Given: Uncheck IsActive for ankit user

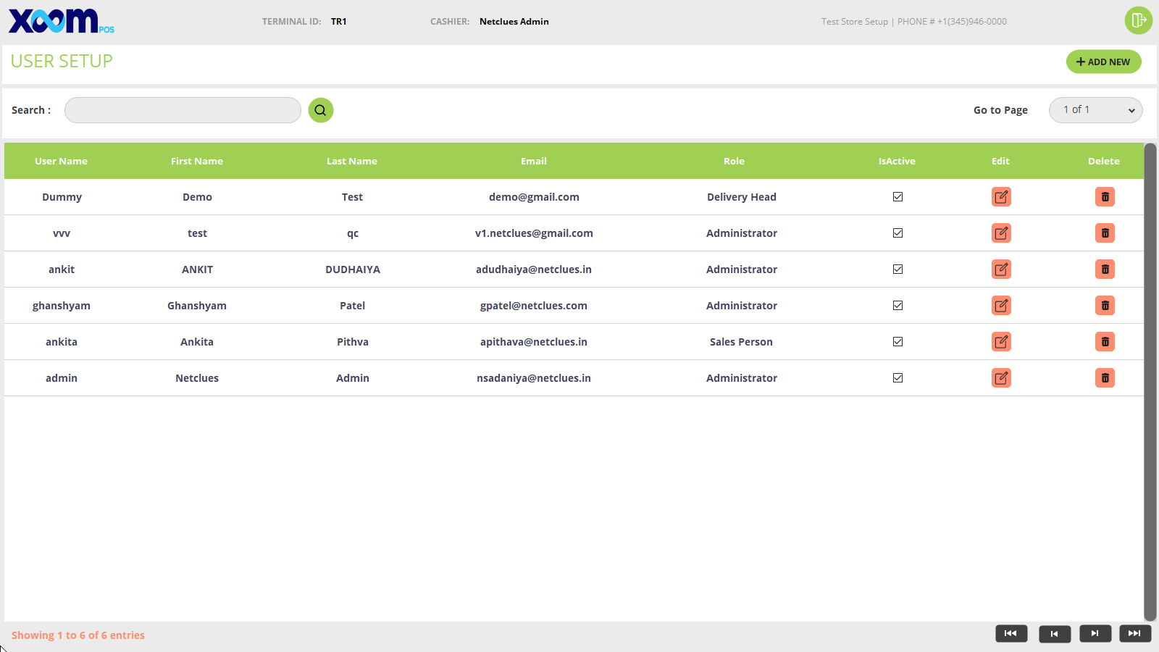Looking at the screenshot, I should point(898,269).
